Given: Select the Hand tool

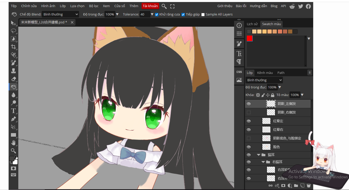Looking at the screenshot, I should (x=13, y=143).
